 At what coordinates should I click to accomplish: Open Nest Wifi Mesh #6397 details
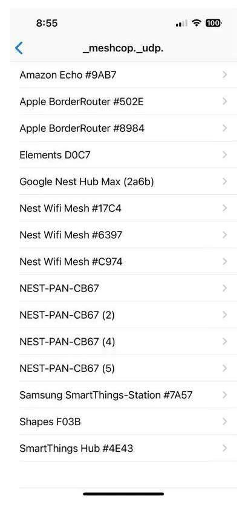pos(128,235)
